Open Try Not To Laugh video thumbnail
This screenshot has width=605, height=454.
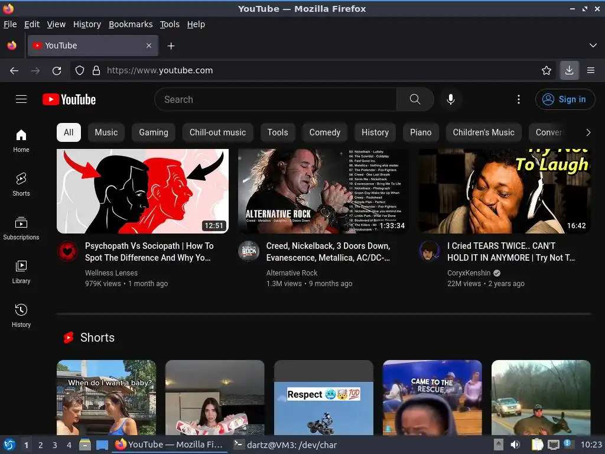(505, 191)
